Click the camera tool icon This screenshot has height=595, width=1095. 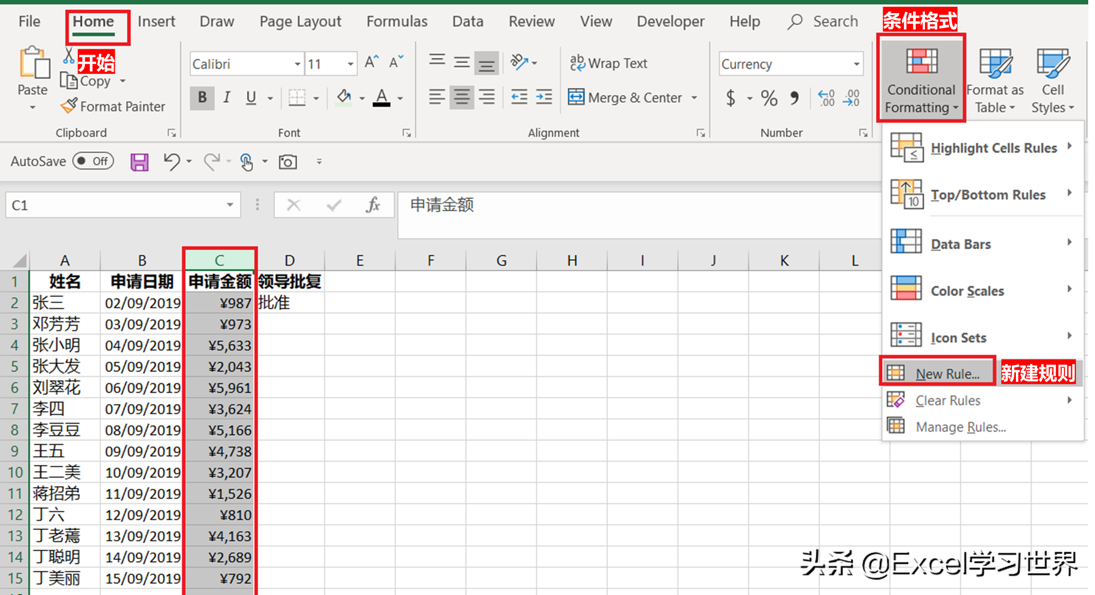click(x=288, y=162)
